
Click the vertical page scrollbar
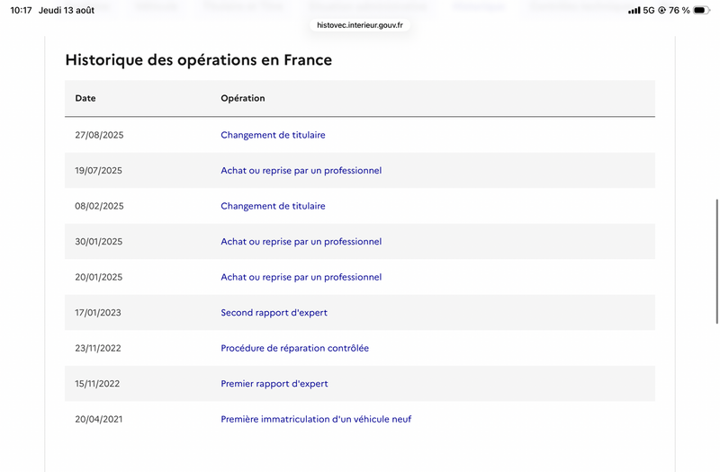(x=716, y=262)
